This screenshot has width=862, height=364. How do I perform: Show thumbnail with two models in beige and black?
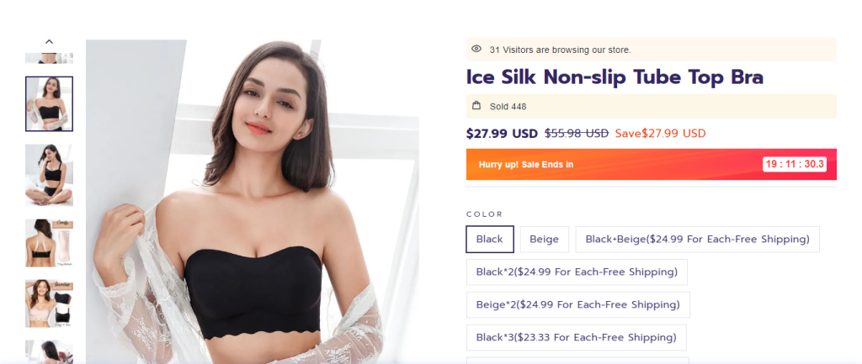point(49,303)
